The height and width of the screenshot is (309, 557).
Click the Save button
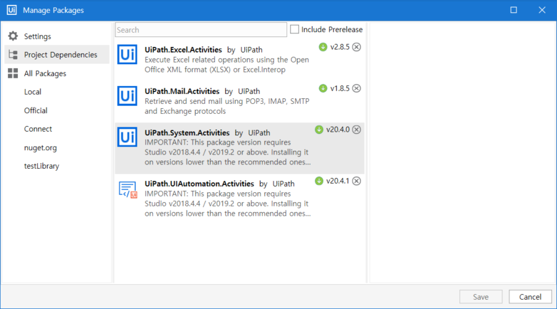coord(481,297)
